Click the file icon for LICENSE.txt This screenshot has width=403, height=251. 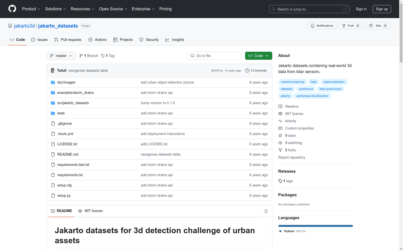tap(53, 144)
